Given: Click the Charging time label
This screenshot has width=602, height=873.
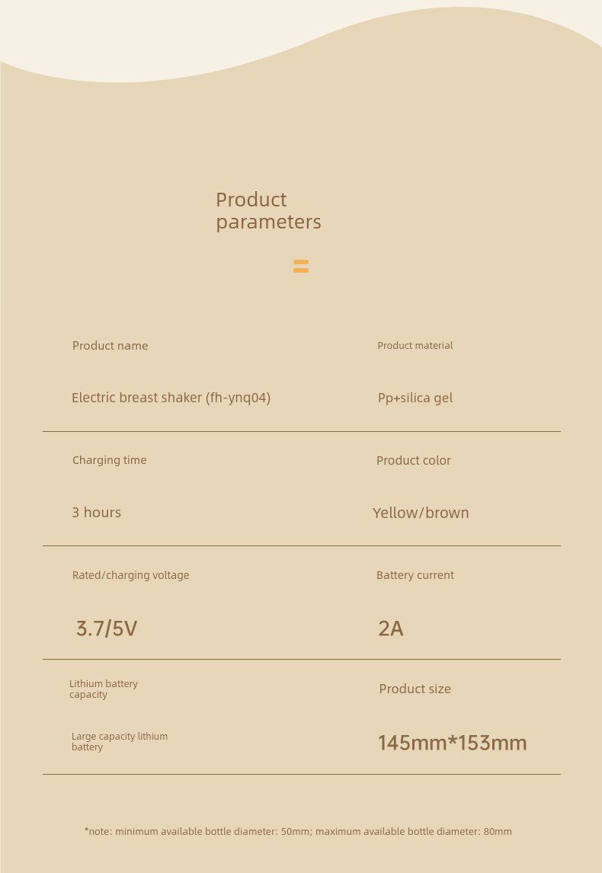Looking at the screenshot, I should pos(109,460).
